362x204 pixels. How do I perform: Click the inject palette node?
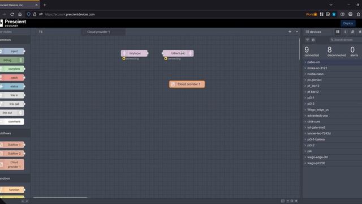pos(12,52)
